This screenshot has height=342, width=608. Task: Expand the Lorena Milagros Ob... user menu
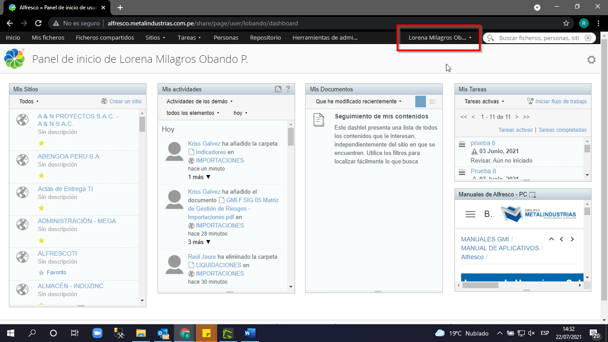coord(440,38)
